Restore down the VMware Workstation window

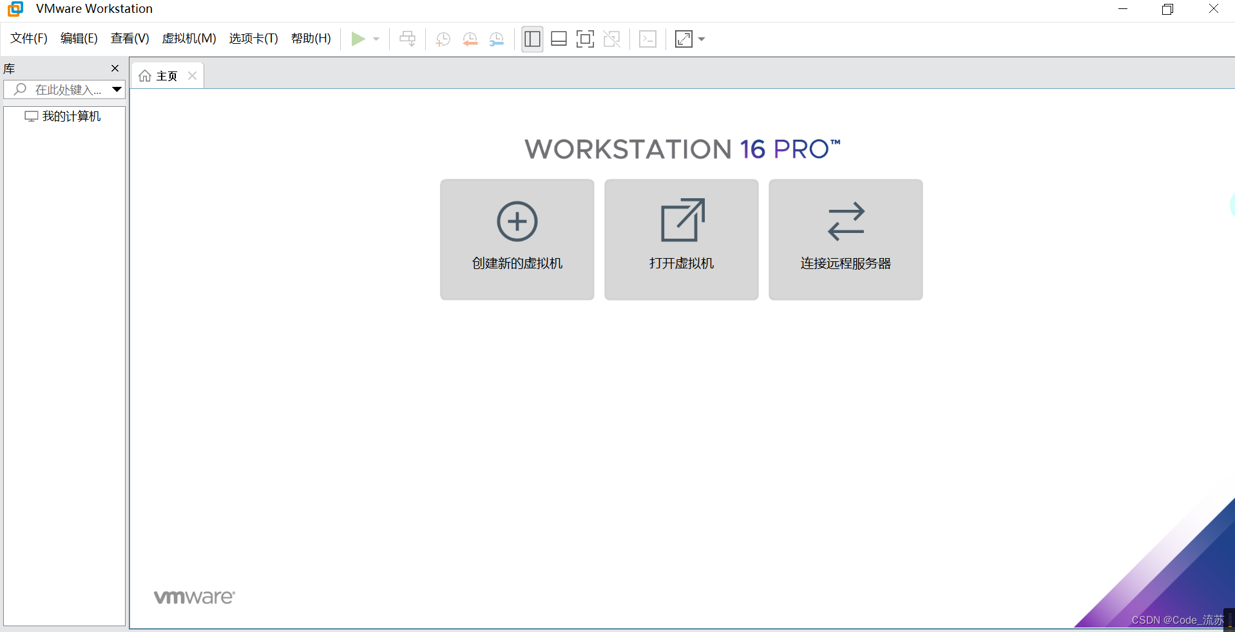point(1167,9)
